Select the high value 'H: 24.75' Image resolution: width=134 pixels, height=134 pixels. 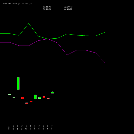coord(68,7)
